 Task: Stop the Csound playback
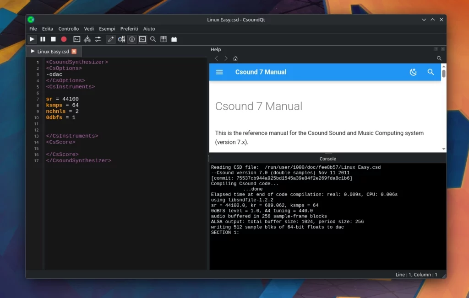click(x=53, y=39)
